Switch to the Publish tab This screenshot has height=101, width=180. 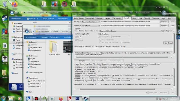coord(148,18)
